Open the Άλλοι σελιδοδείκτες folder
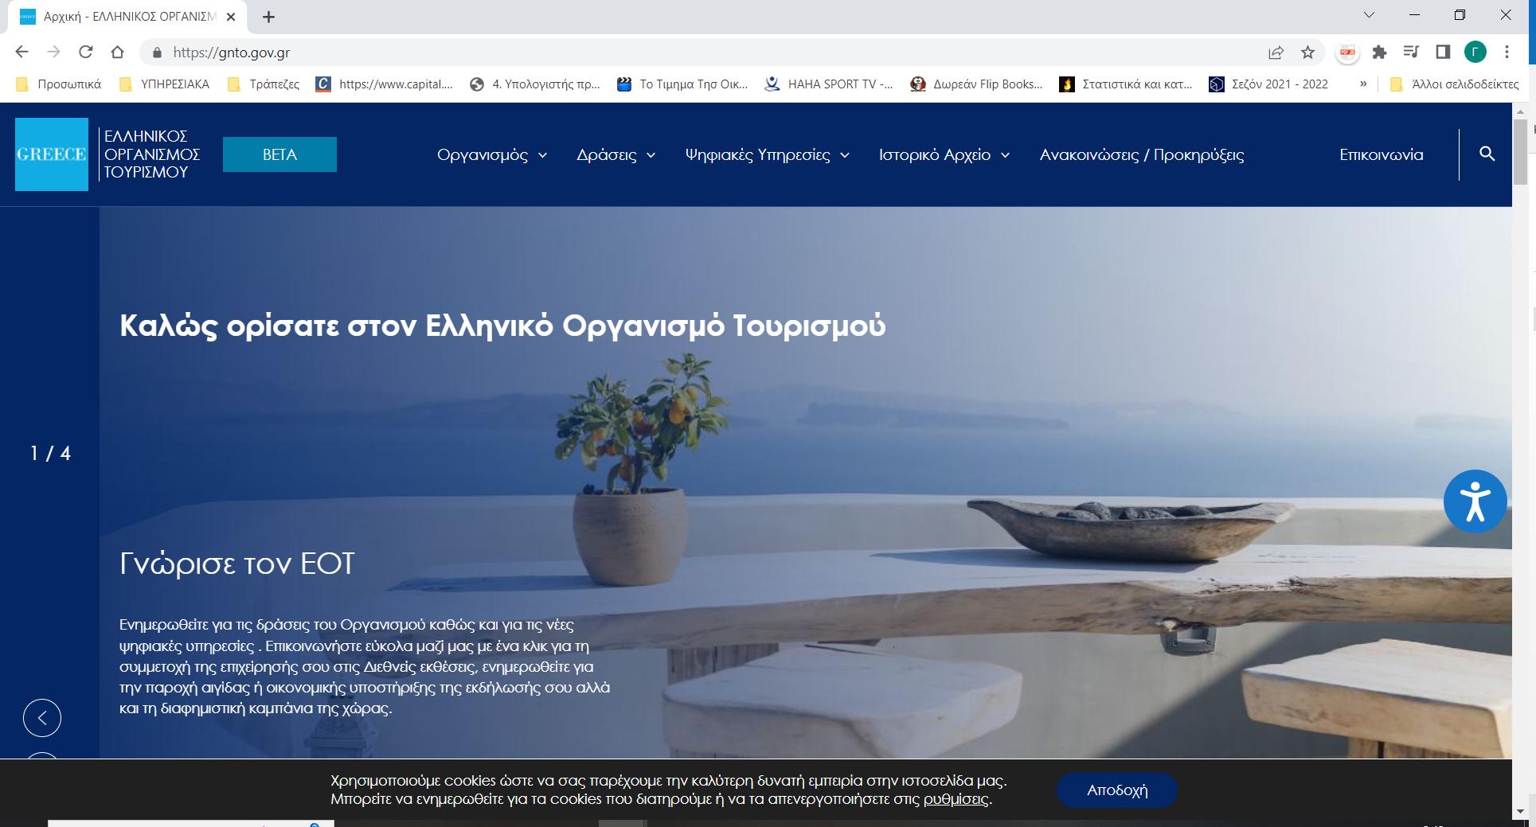This screenshot has height=827, width=1536. 1454,84
